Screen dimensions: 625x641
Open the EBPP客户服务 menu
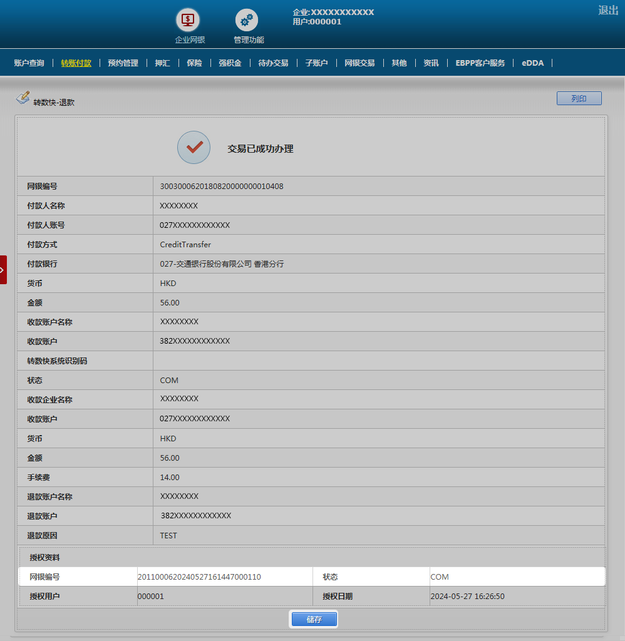(x=480, y=63)
